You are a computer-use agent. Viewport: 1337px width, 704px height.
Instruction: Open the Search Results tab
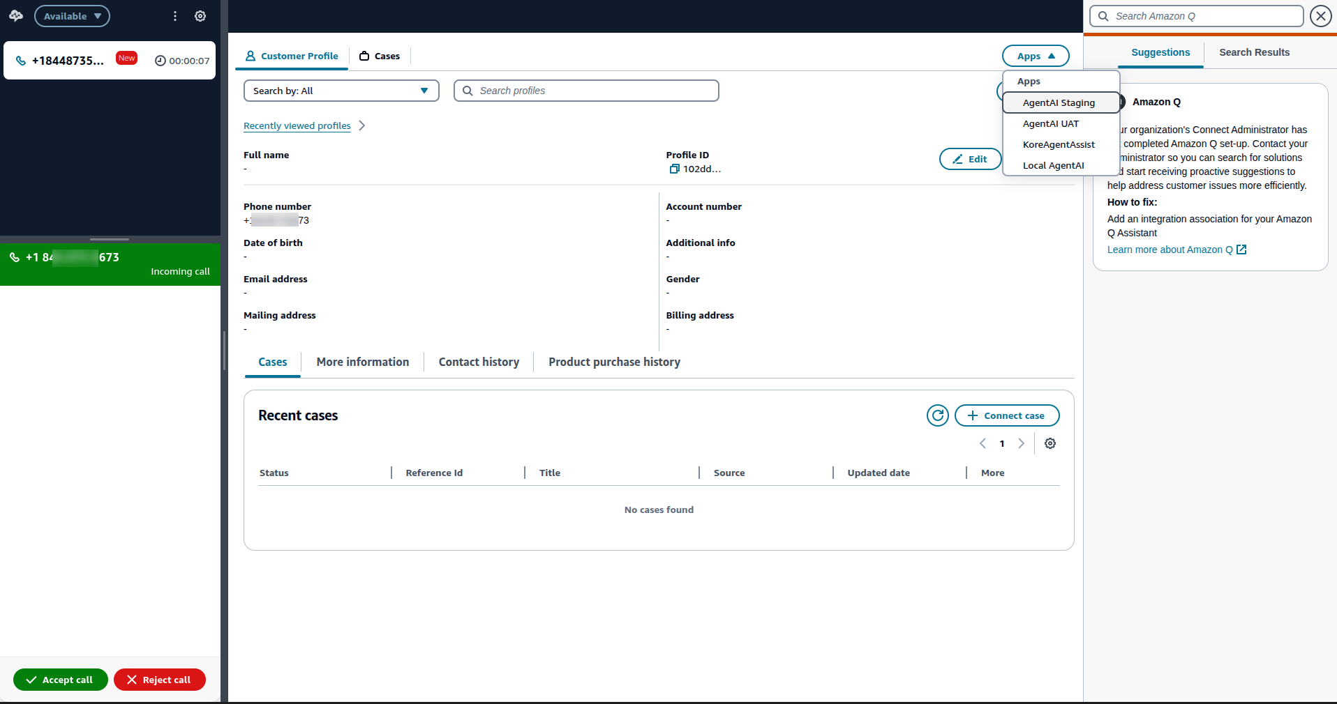(1254, 52)
